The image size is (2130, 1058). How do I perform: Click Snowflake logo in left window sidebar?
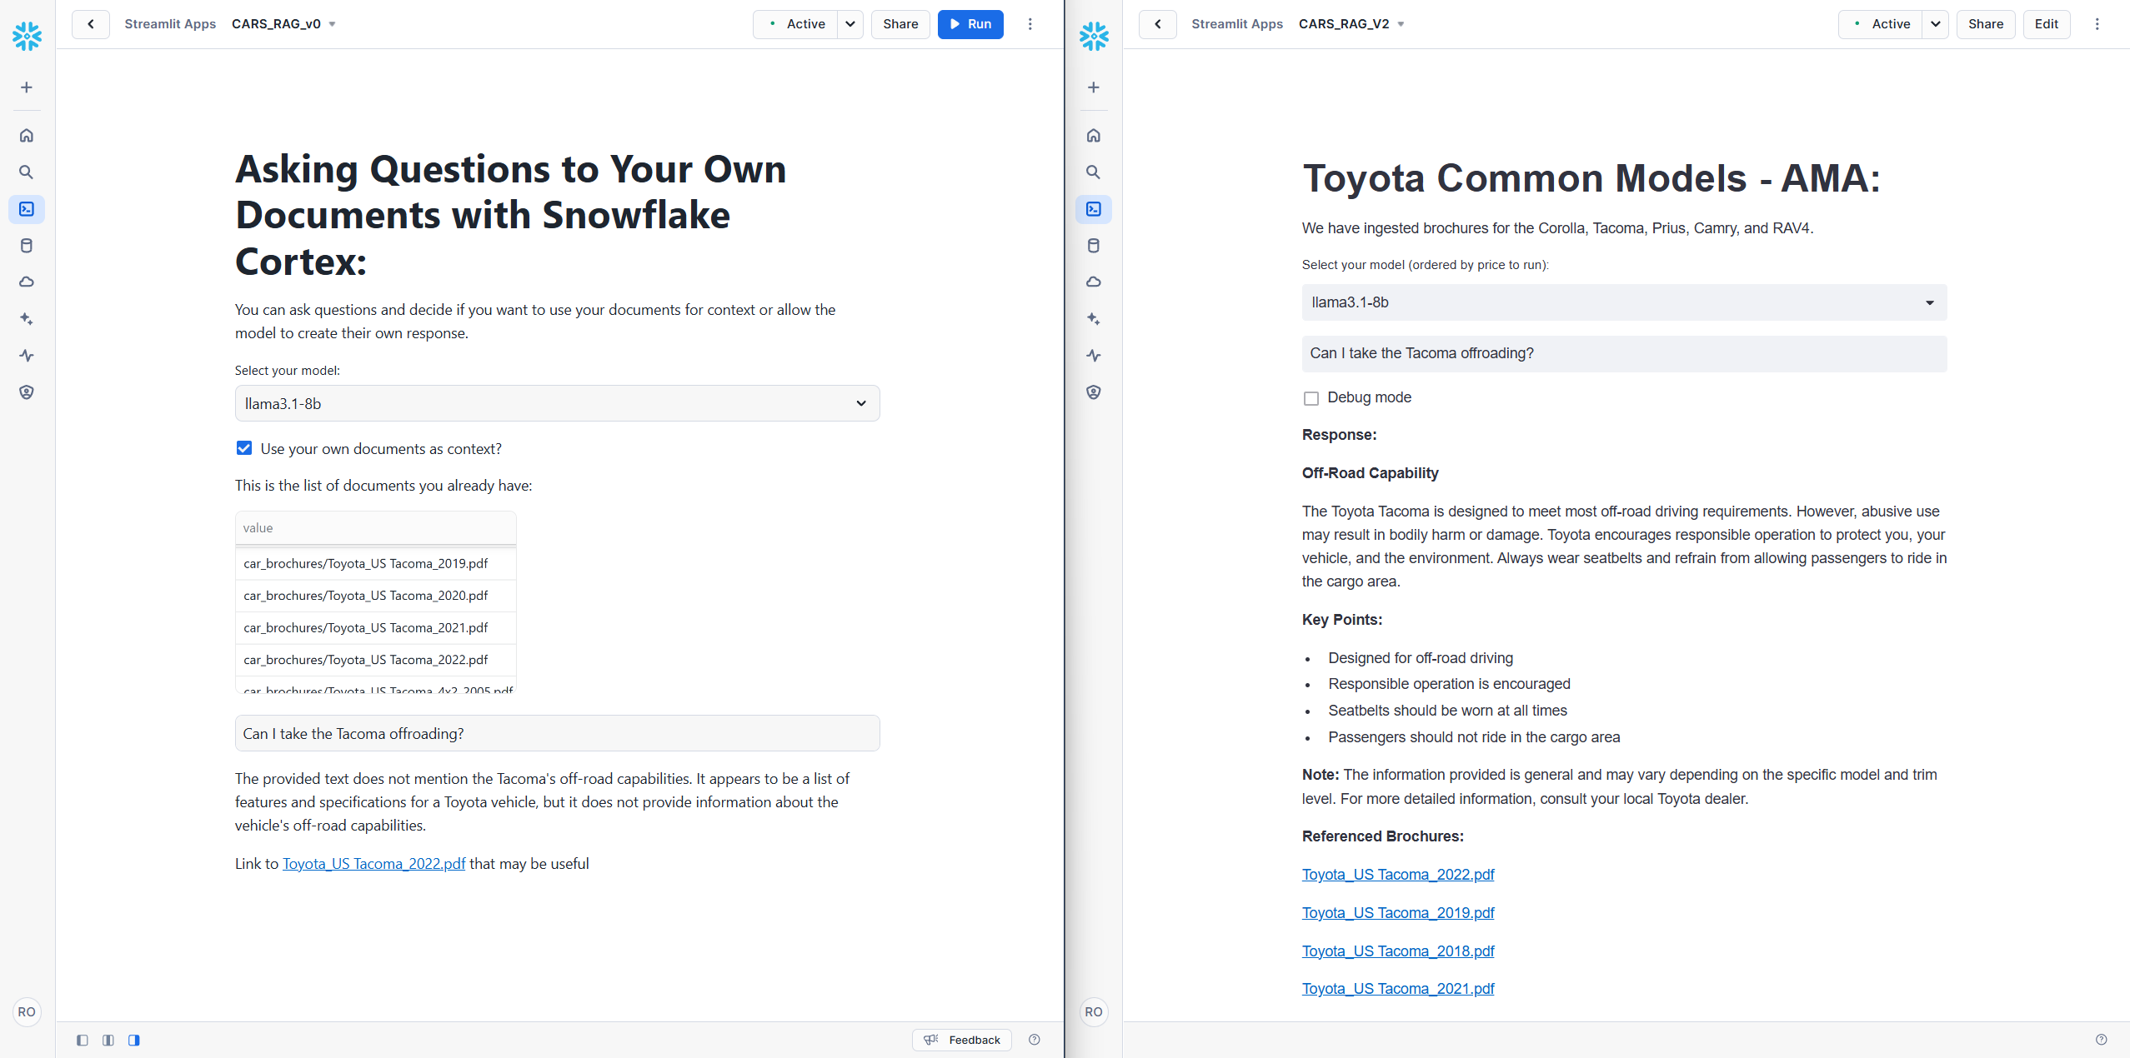[27, 36]
